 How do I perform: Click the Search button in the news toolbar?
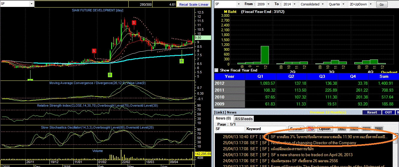296,129
